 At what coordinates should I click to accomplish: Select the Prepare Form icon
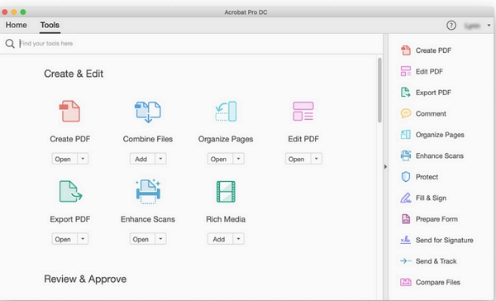pyautogui.click(x=406, y=218)
